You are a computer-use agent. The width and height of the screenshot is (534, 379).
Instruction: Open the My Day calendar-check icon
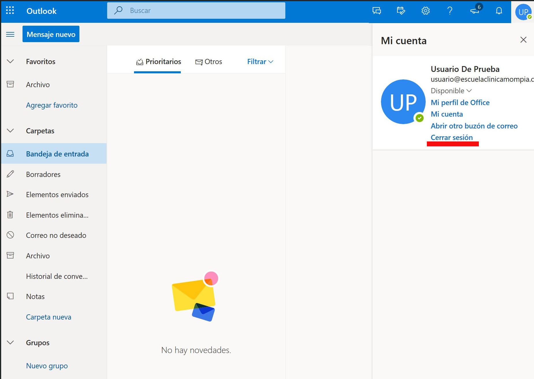pyautogui.click(x=401, y=11)
